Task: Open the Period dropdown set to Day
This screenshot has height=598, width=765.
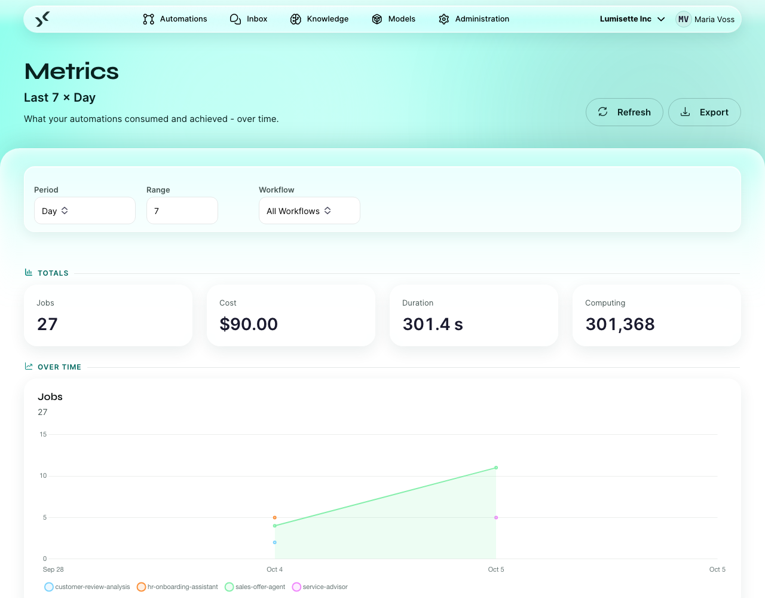Action: (x=85, y=210)
